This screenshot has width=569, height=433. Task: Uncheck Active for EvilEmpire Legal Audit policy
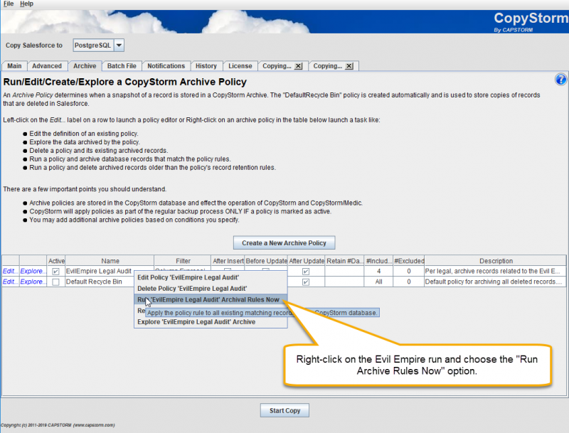54,271
